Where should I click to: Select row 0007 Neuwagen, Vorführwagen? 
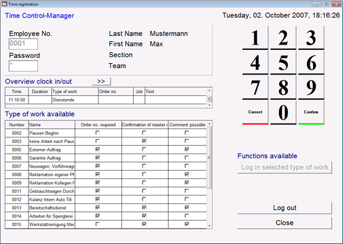(x=106, y=166)
